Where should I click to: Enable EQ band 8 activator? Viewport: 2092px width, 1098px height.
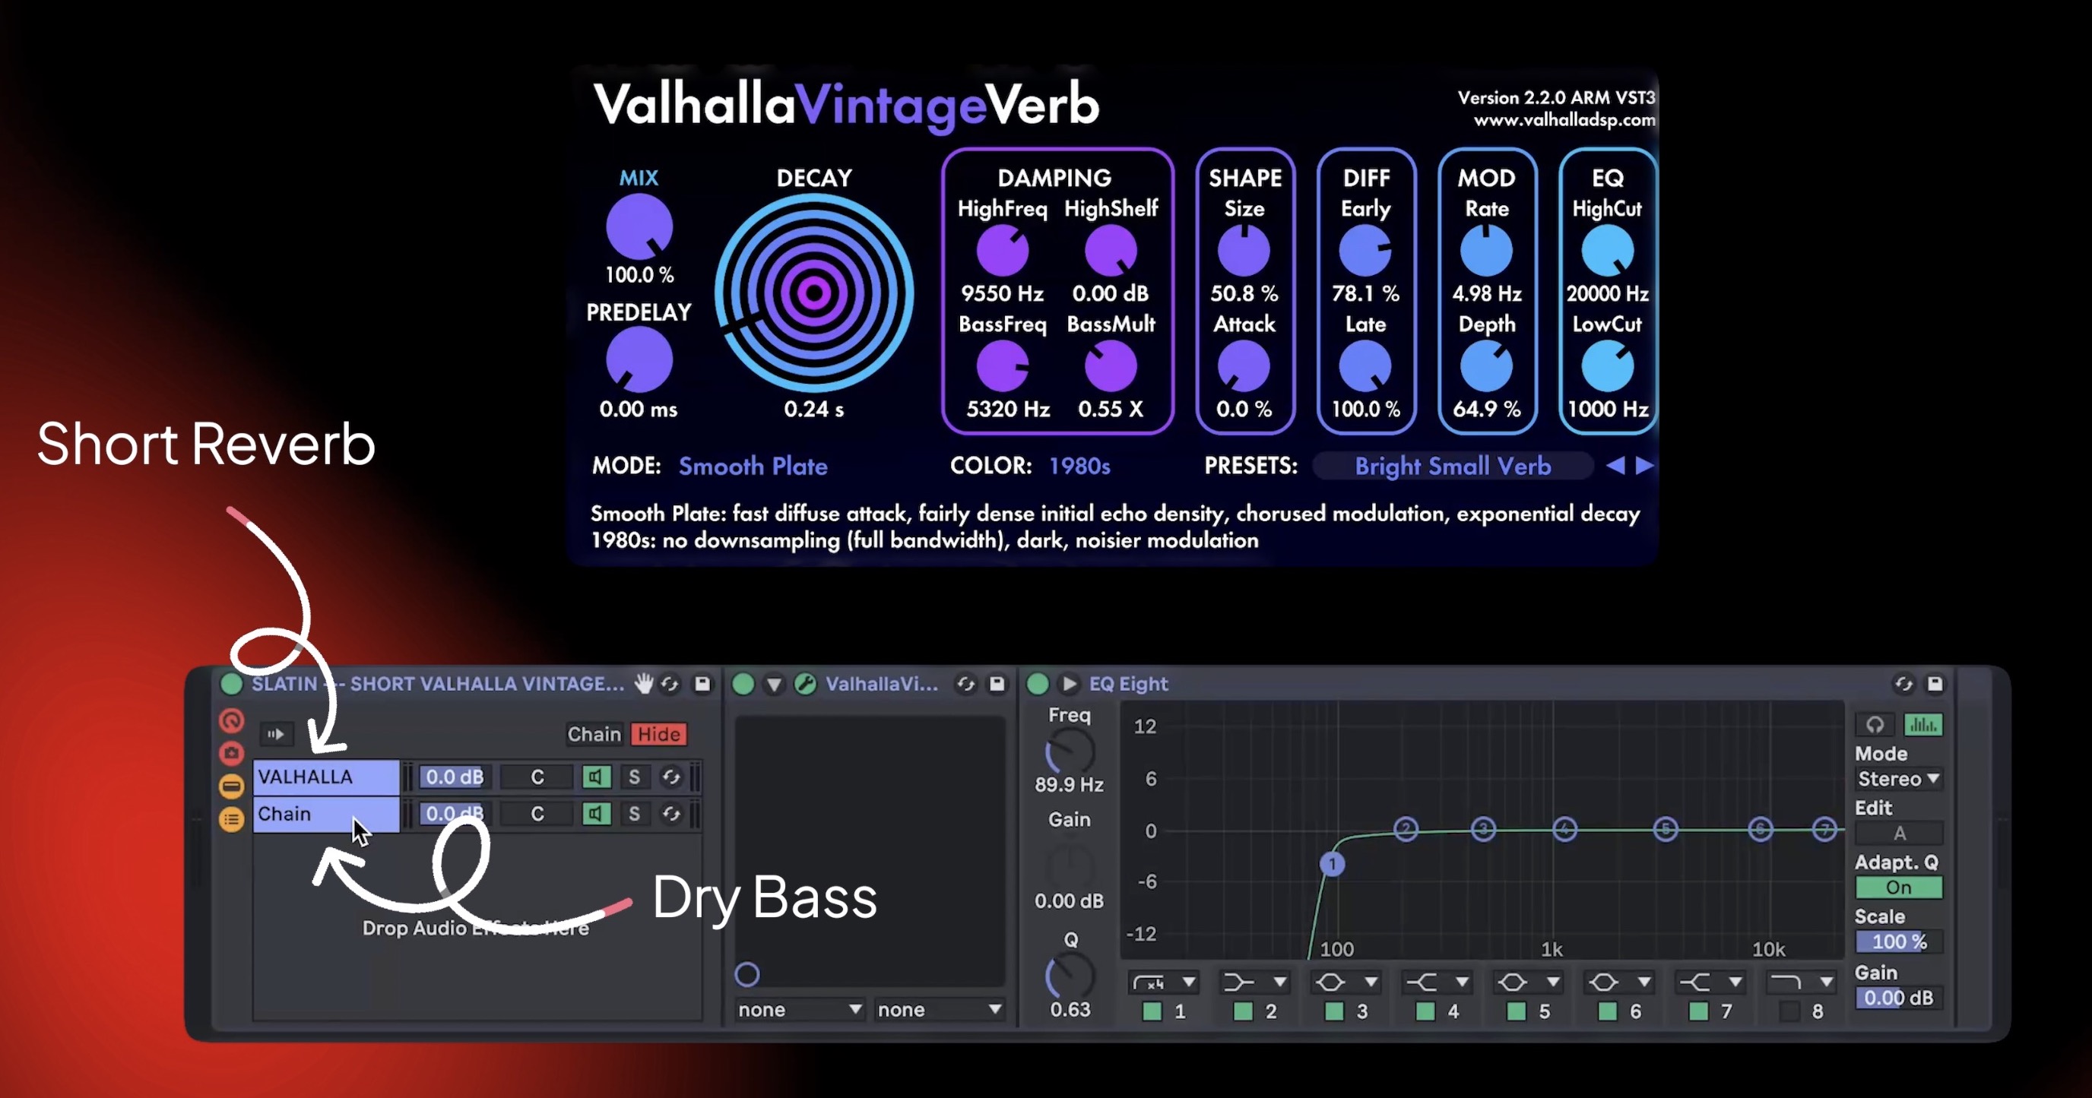click(x=1789, y=1011)
